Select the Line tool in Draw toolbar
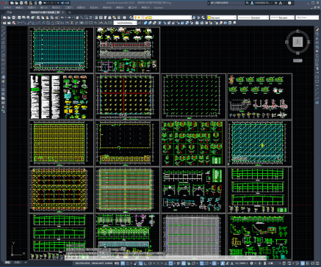 point(3,29)
